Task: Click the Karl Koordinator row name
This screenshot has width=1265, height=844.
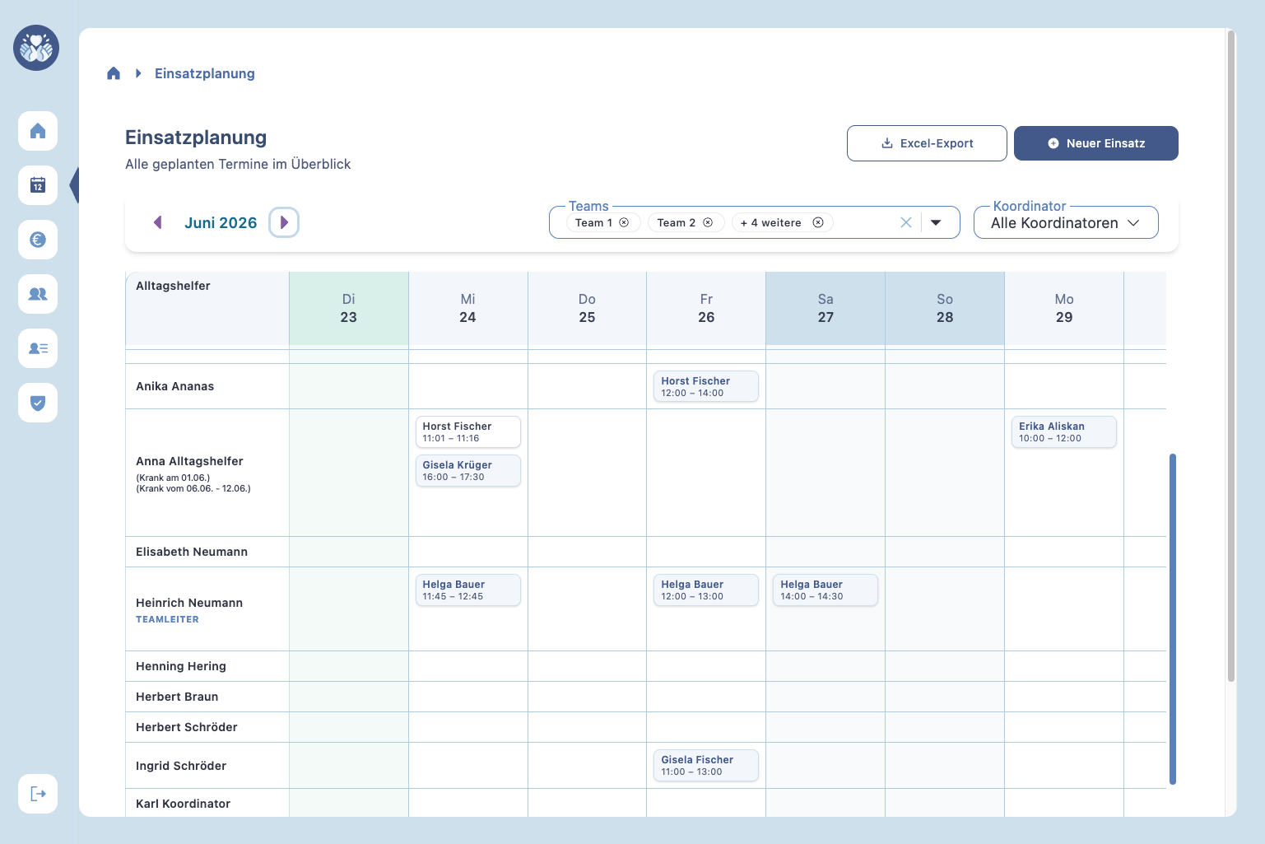Action: (x=183, y=804)
